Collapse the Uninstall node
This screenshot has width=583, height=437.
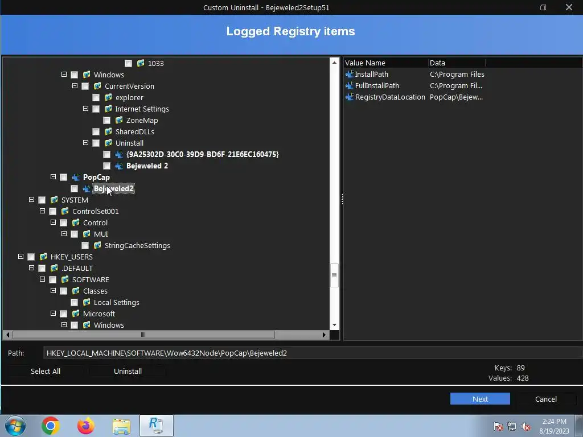pyautogui.click(x=85, y=143)
